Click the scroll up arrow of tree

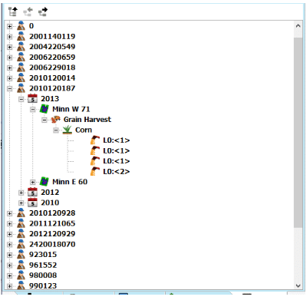click(298, 26)
